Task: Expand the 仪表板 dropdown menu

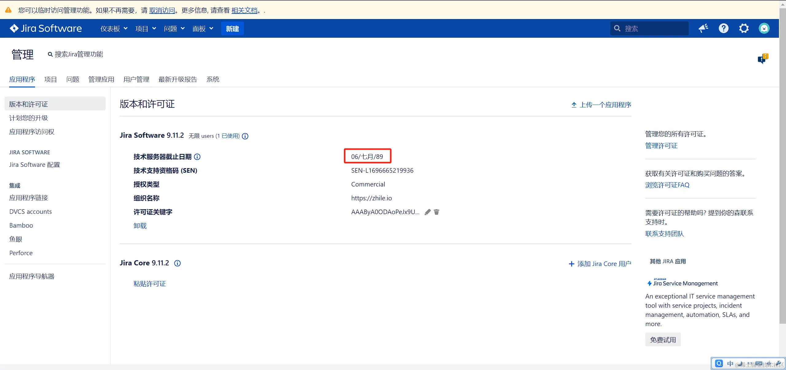Action: tap(114, 29)
